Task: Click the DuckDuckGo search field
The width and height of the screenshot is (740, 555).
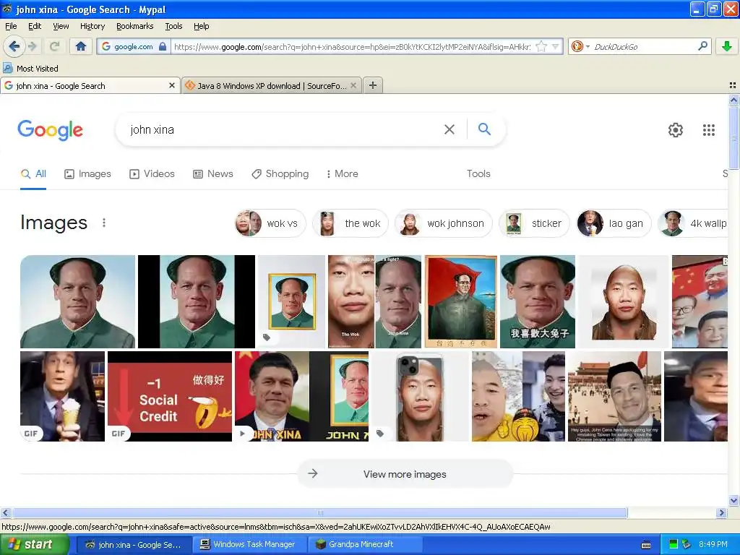Action: point(644,46)
